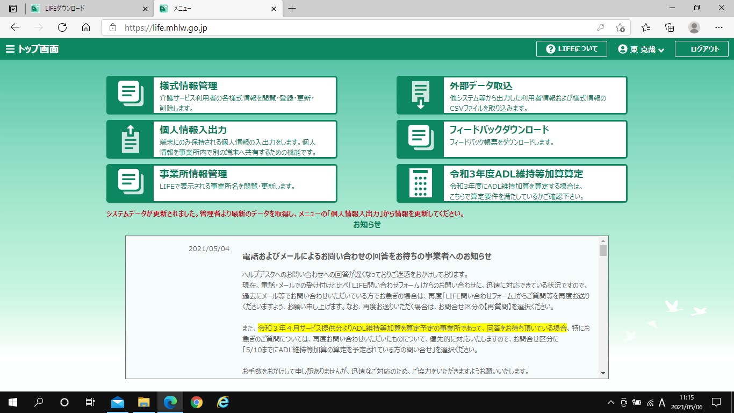
Task: Open the 個人情報入出力 upload icon
Action: 130,139
